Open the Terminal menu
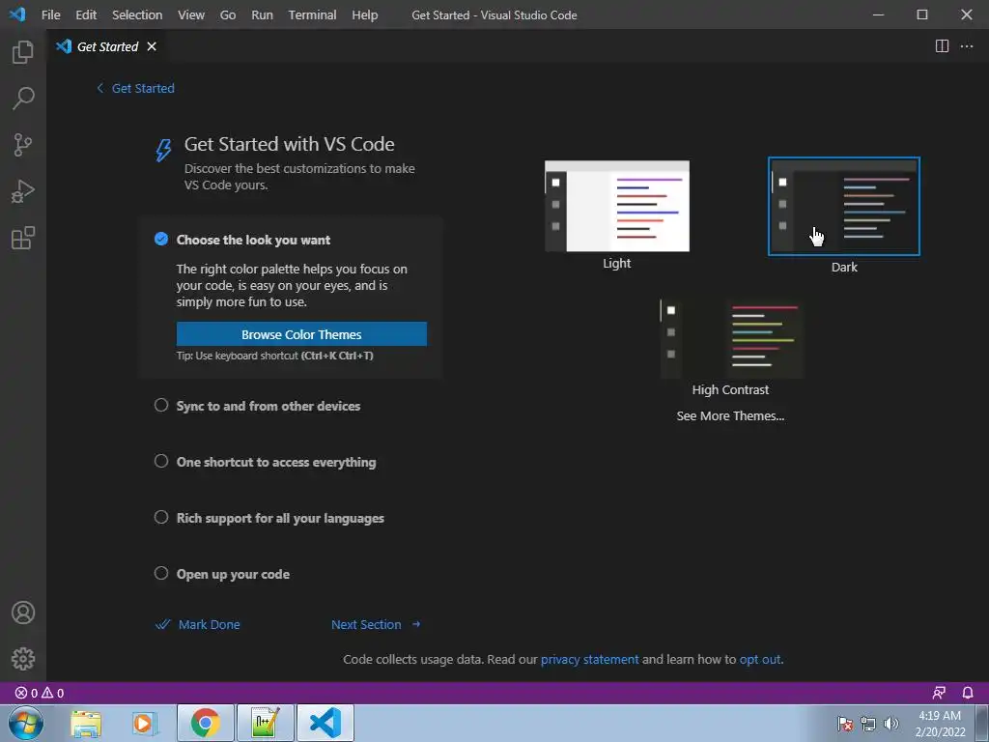The width and height of the screenshot is (989, 742). pos(312,14)
